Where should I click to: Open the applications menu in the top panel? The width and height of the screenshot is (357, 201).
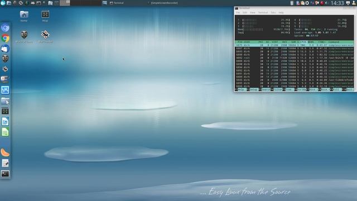pos(3,3)
